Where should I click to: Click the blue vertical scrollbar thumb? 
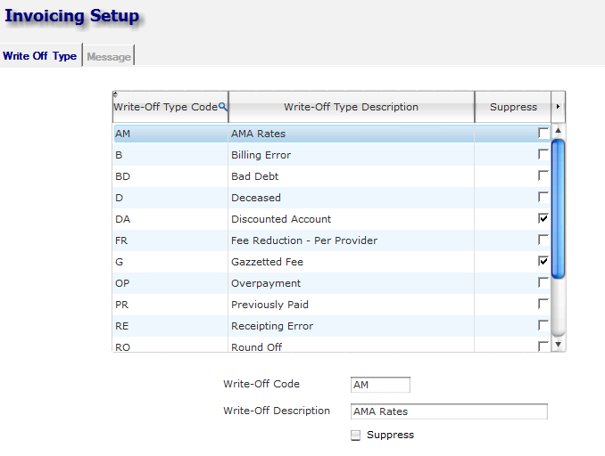click(x=558, y=208)
